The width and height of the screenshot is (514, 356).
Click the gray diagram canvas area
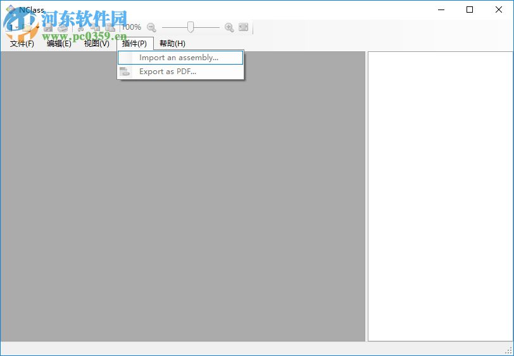point(182,196)
